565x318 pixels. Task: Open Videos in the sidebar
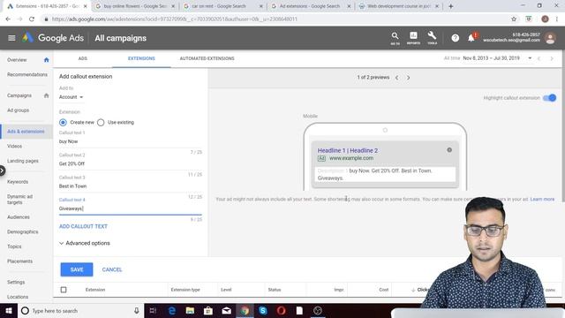[x=14, y=146]
